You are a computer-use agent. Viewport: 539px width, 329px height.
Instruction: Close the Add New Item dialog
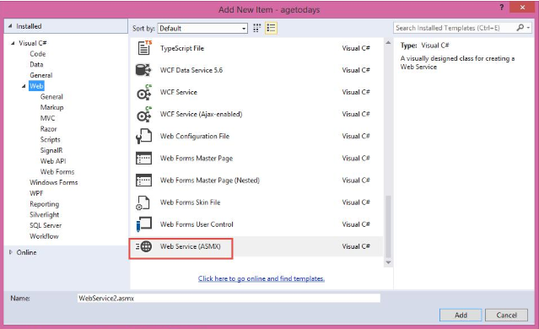pos(522,8)
